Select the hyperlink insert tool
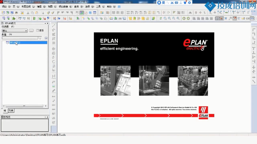Viewport: 257px width, 144px height. pos(54,91)
